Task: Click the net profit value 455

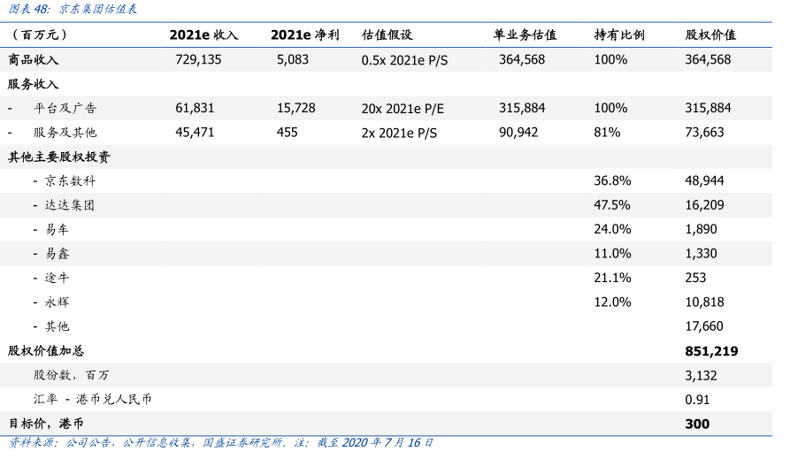Action: click(x=288, y=132)
